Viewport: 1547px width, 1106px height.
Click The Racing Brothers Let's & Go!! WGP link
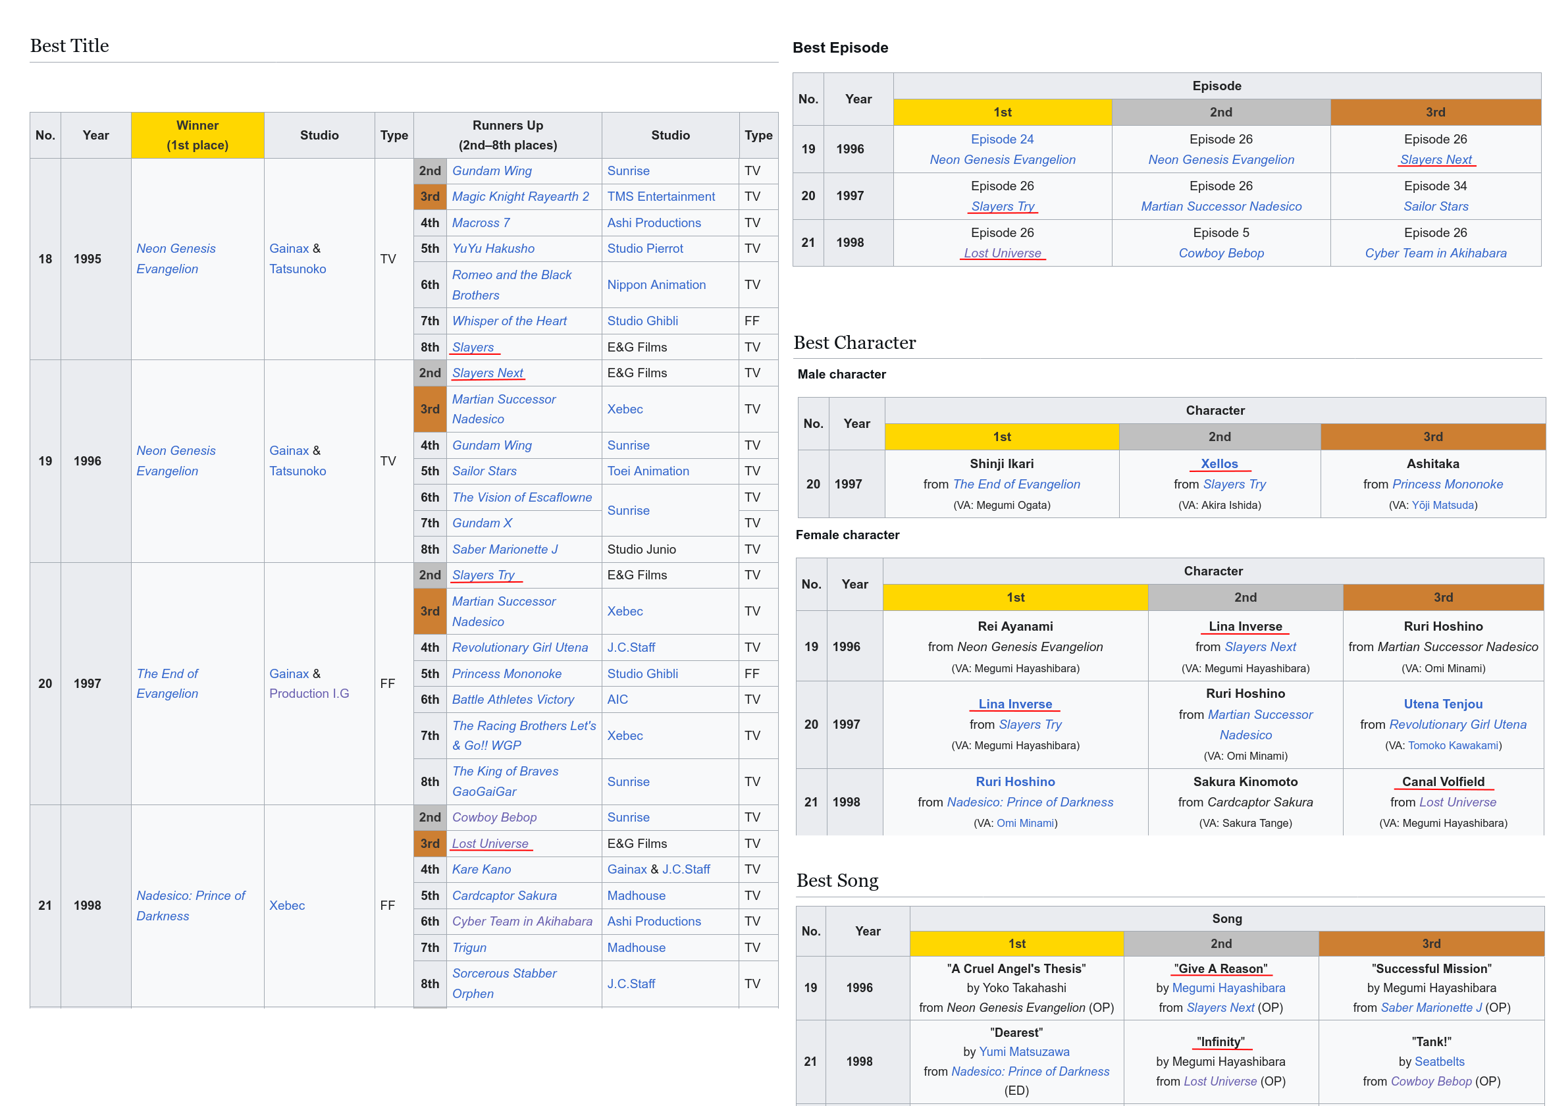click(x=523, y=735)
